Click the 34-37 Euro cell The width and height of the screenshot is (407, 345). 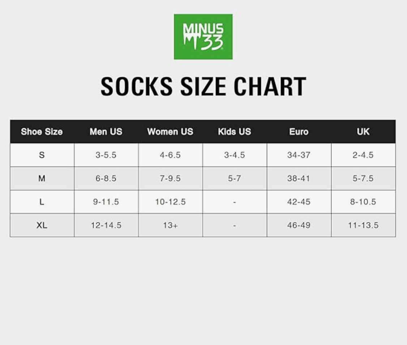299,155
